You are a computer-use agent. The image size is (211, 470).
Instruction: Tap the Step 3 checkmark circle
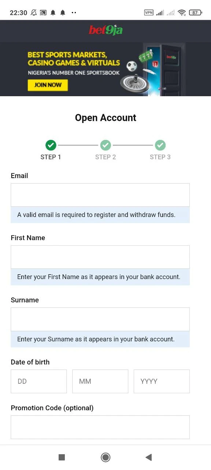click(x=160, y=145)
